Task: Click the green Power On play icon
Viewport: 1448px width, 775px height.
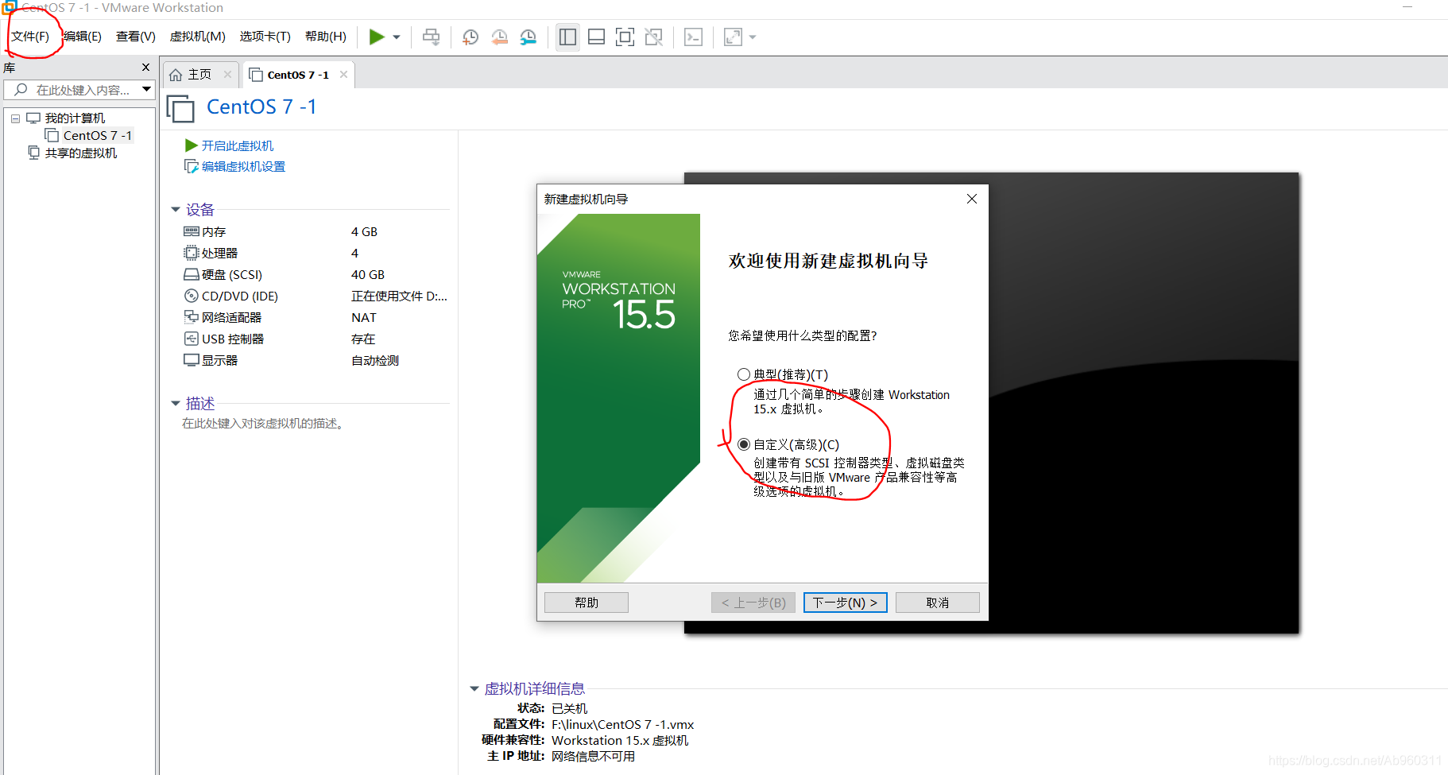Action: (x=377, y=37)
